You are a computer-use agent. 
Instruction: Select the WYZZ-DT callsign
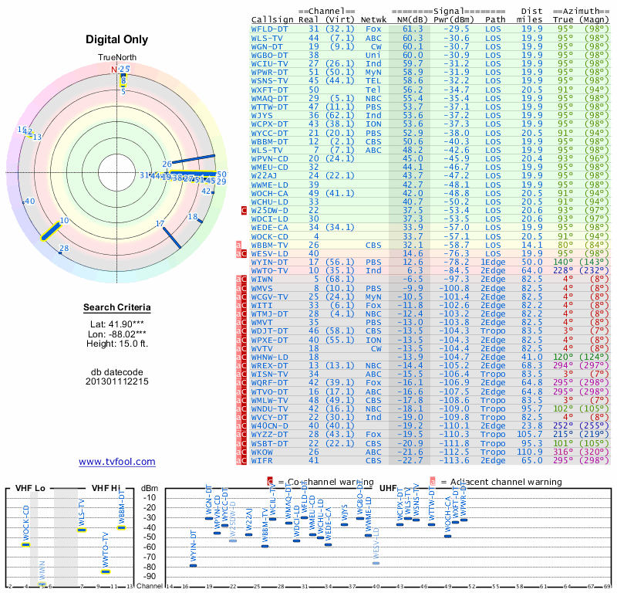pyautogui.click(x=269, y=435)
